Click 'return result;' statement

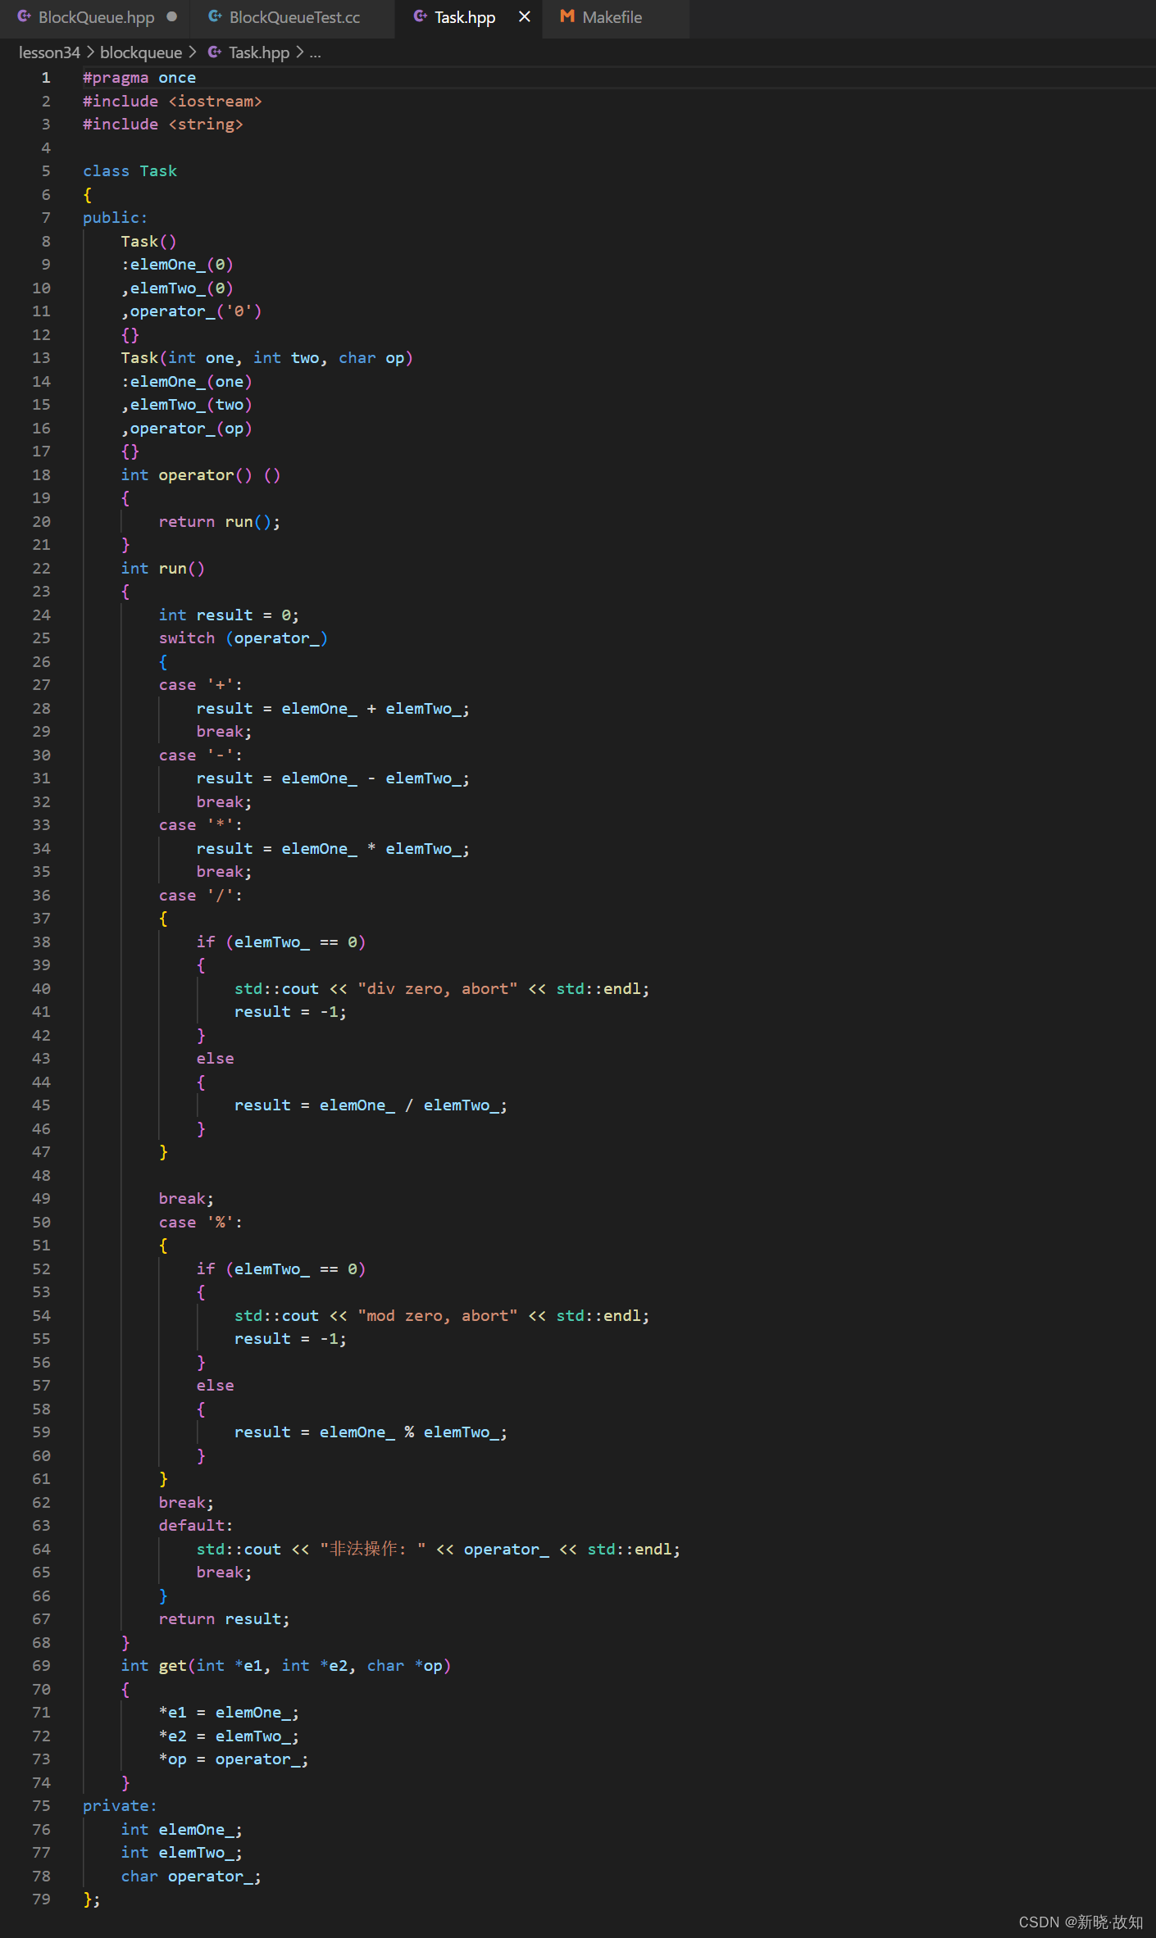click(224, 1619)
